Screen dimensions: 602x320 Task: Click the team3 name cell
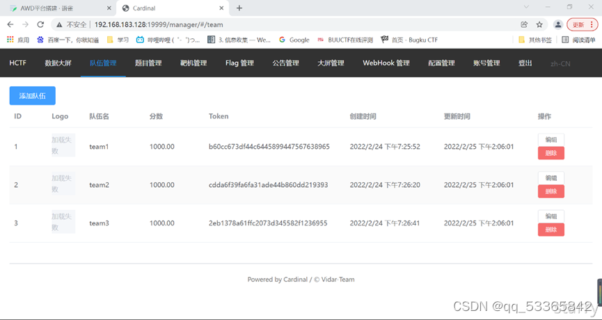click(99, 223)
